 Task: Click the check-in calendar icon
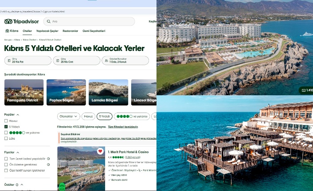pos(9,60)
